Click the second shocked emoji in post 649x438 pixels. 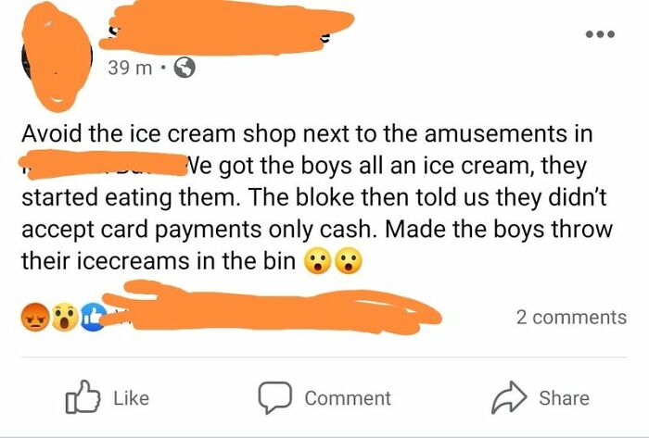349,261
